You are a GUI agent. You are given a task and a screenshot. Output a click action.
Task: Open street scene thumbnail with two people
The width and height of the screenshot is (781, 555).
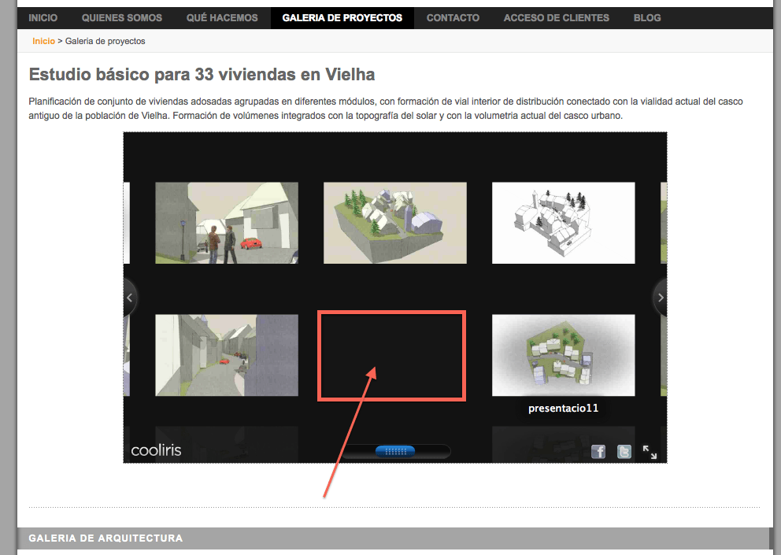coord(227,223)
